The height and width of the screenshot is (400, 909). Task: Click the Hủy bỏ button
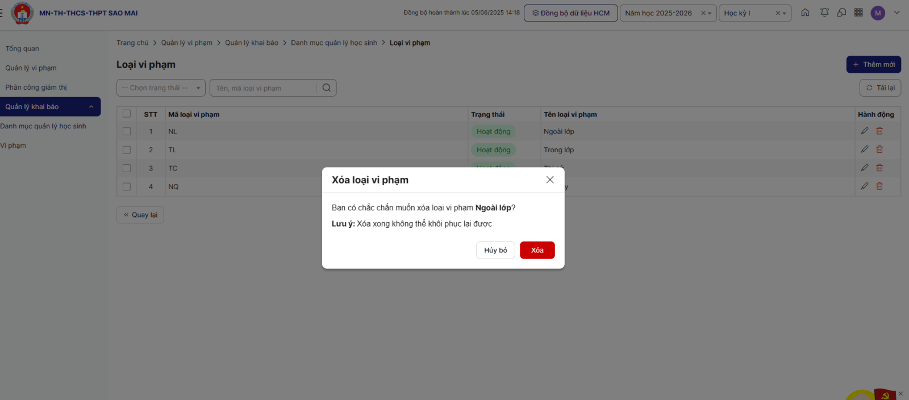[x=495, y=250]
